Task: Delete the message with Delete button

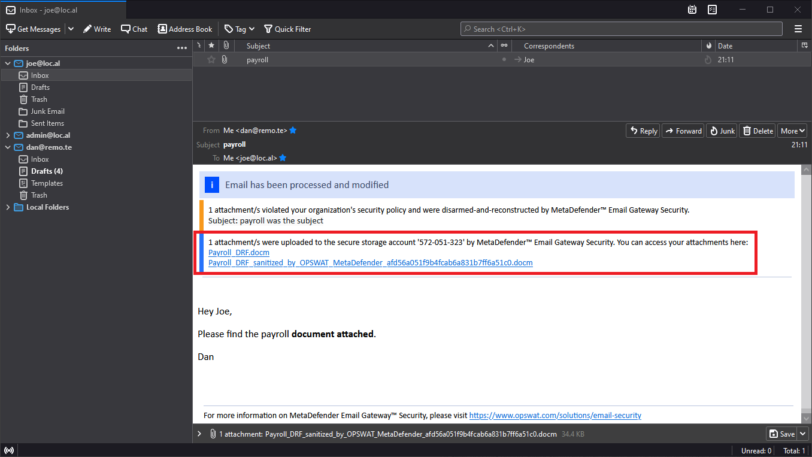Action: coord(758,131)
